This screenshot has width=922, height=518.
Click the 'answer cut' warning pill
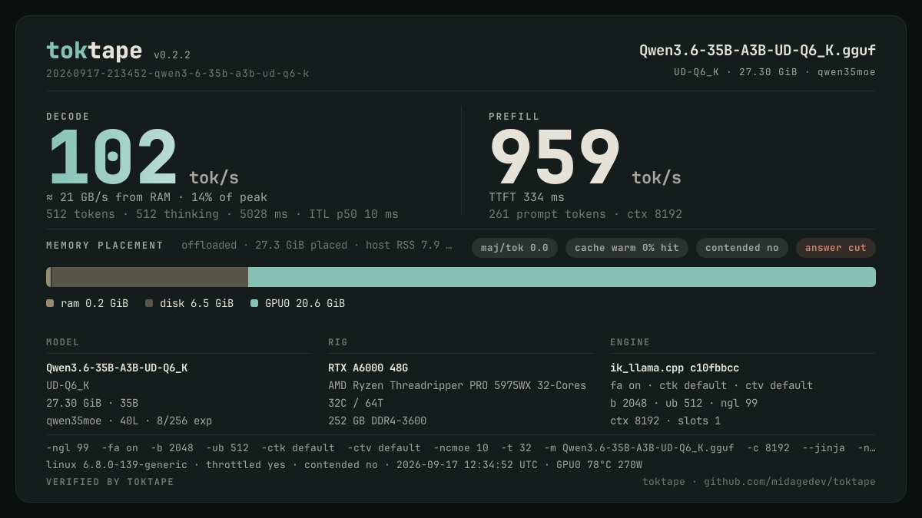(836, 248)
